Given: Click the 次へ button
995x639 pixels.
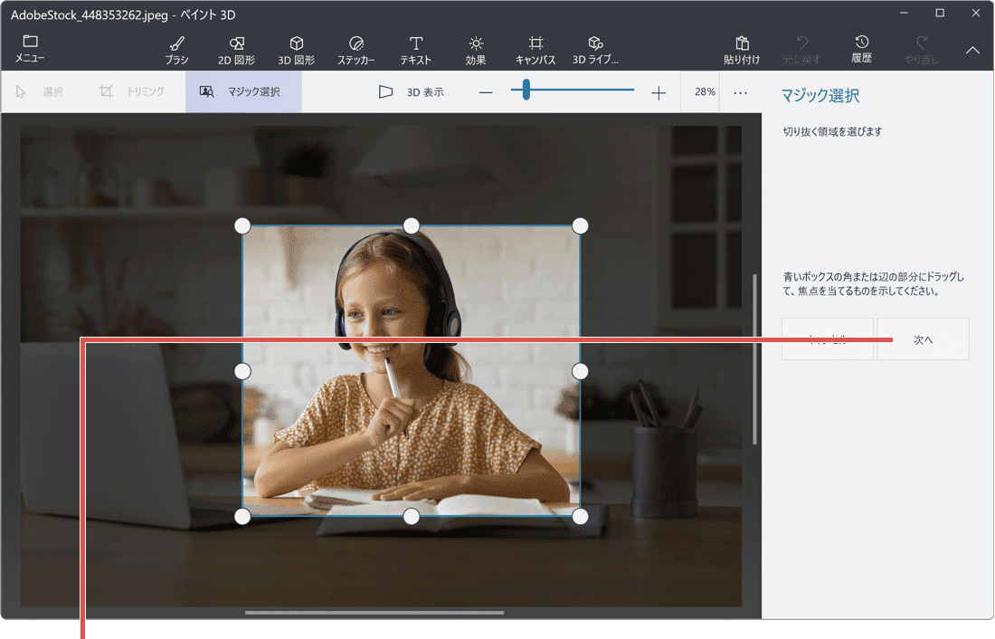Looking at the screenshot, I should click(x=922, y=339).
